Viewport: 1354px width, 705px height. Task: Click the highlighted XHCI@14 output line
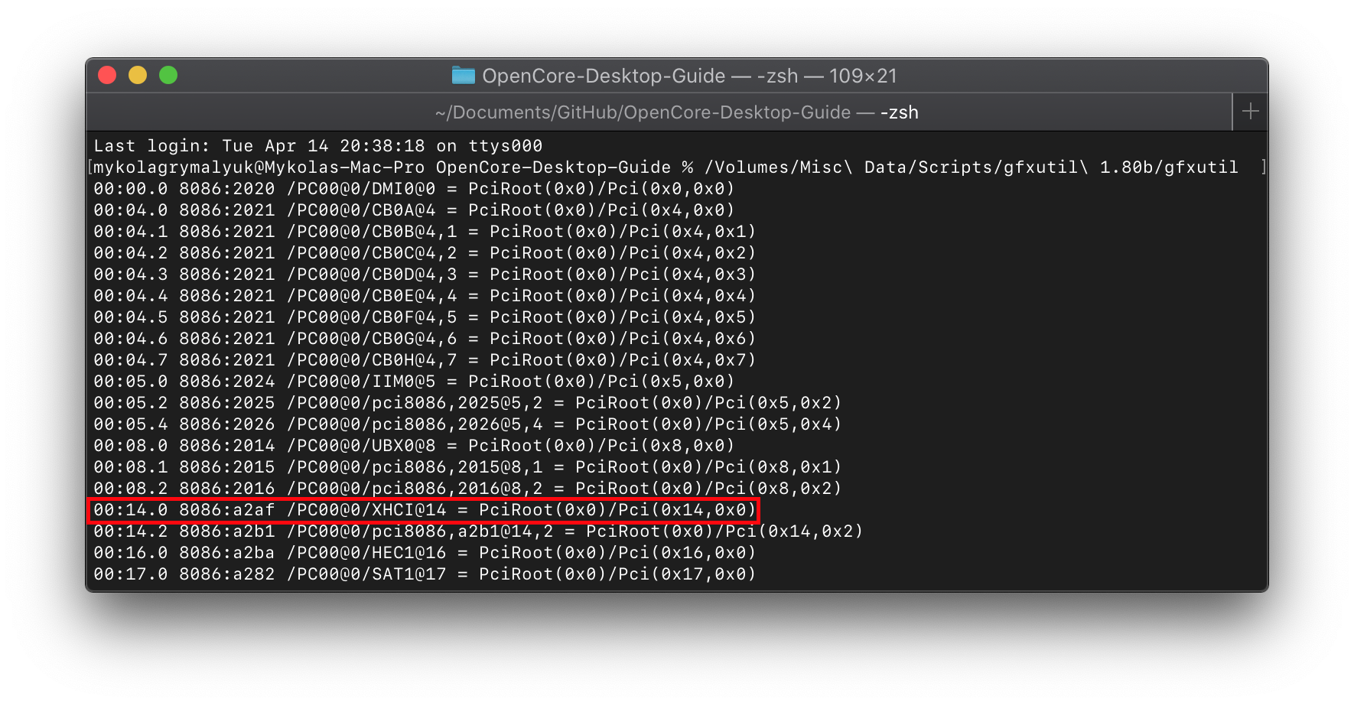[424, 510]
